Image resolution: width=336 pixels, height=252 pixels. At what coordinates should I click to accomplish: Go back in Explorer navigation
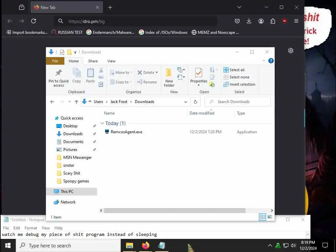[x=52, y=102]
